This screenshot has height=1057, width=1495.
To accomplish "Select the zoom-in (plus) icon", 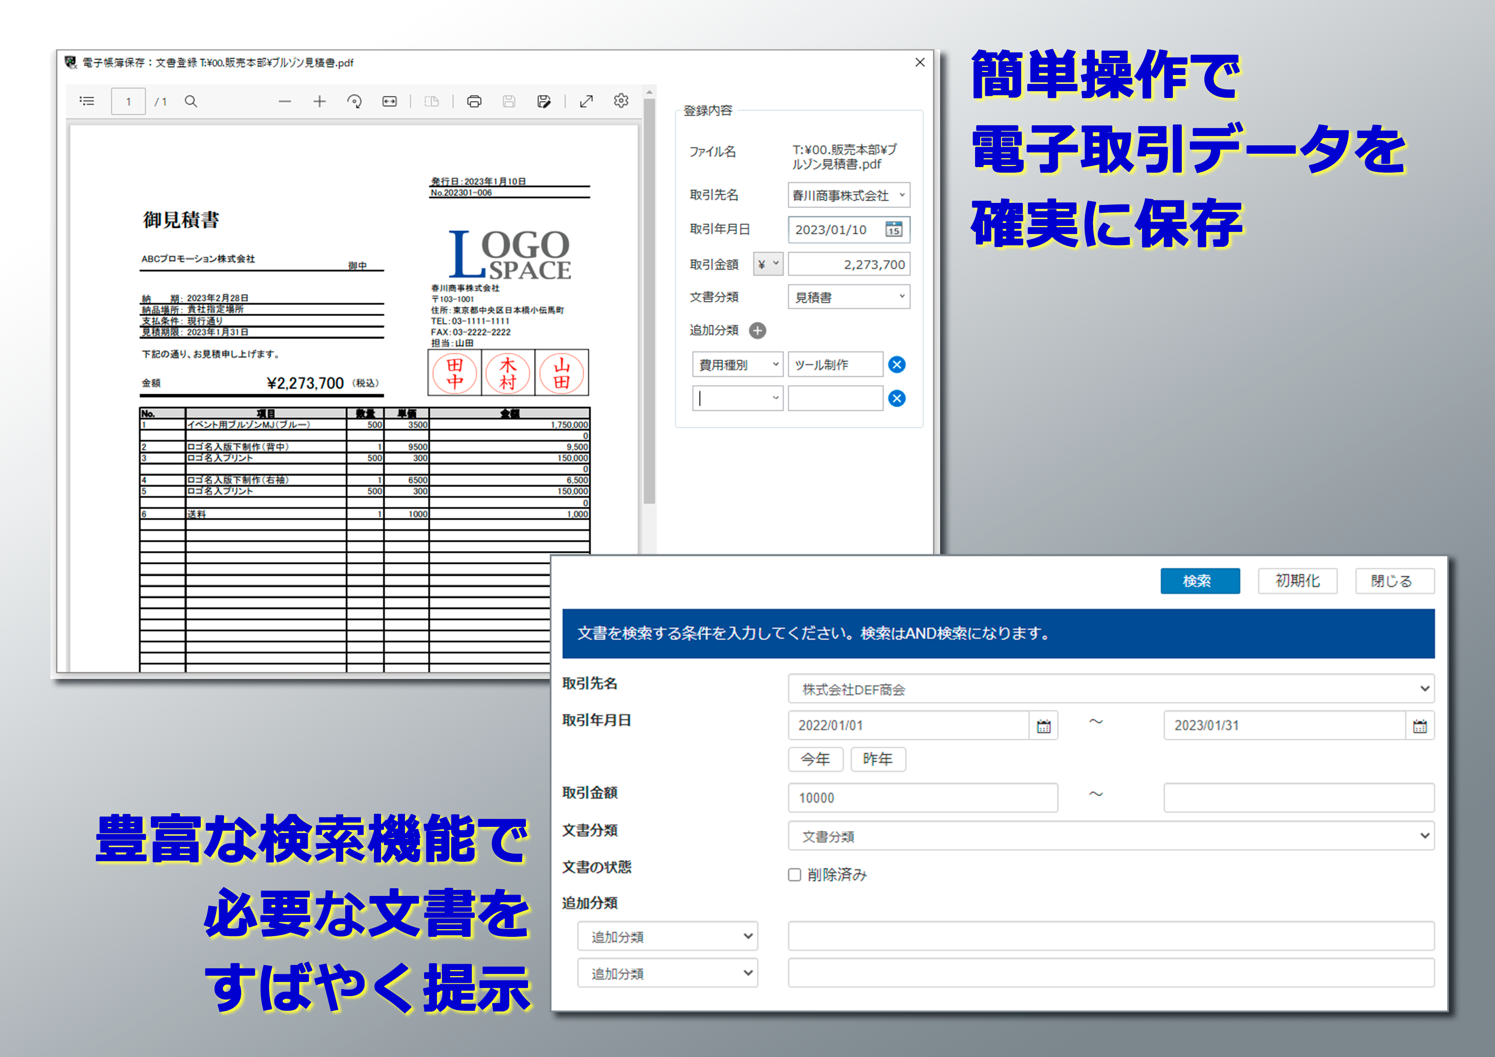I will point(319,101).
